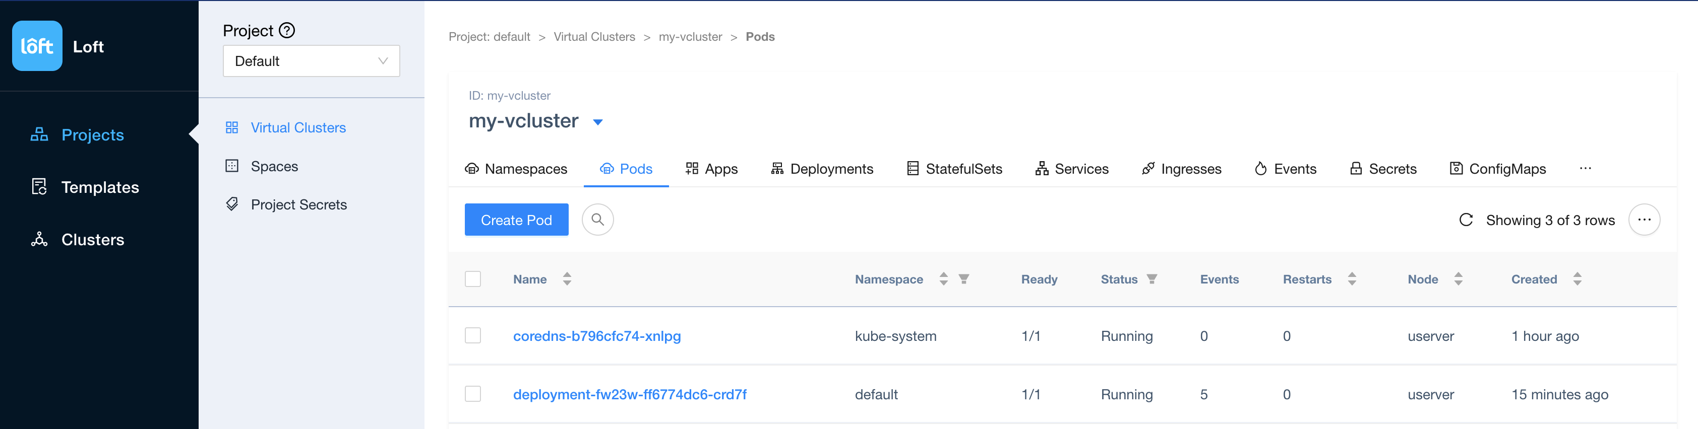Click the Clusters sidebar icon
The width and height of the screenshot is (1698, 429).
pyautogui.click(x=39, y=240)
